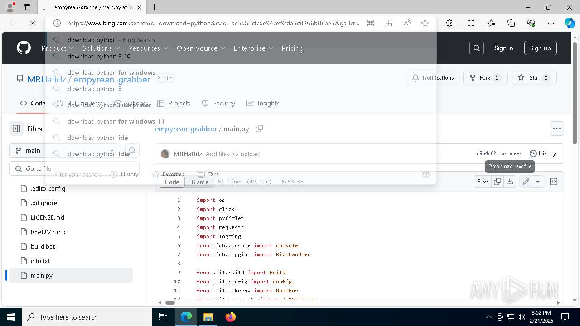The height and width of the screenshot is (326, 580).
Task: Open Browser essentials heartbeat icon
Action: click(532, 23)
